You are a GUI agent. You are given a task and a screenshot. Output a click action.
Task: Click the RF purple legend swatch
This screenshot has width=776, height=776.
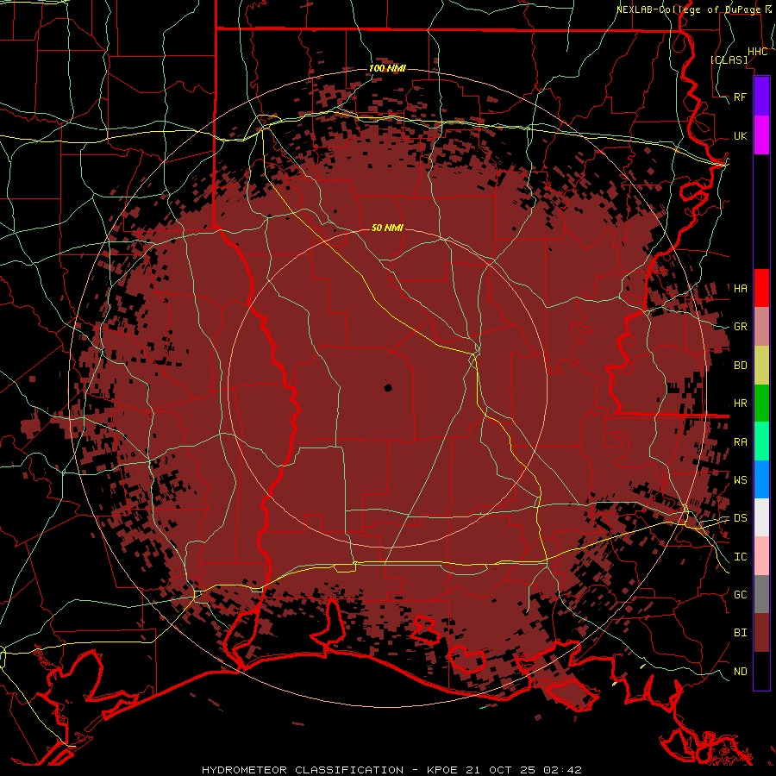761,97
